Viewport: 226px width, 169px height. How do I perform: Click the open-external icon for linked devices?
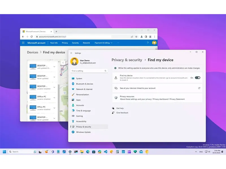(x=199, y=88)
